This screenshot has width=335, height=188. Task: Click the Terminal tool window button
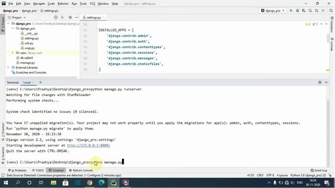click(x=56, y=170)
